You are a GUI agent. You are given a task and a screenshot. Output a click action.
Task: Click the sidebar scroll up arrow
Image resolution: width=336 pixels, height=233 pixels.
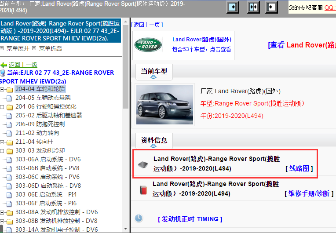(x=126, y=22)
